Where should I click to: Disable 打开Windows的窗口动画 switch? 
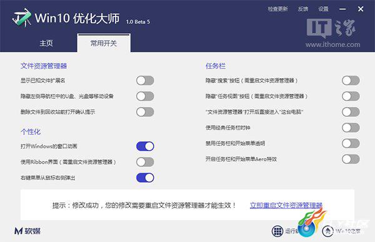click(145, 146)
